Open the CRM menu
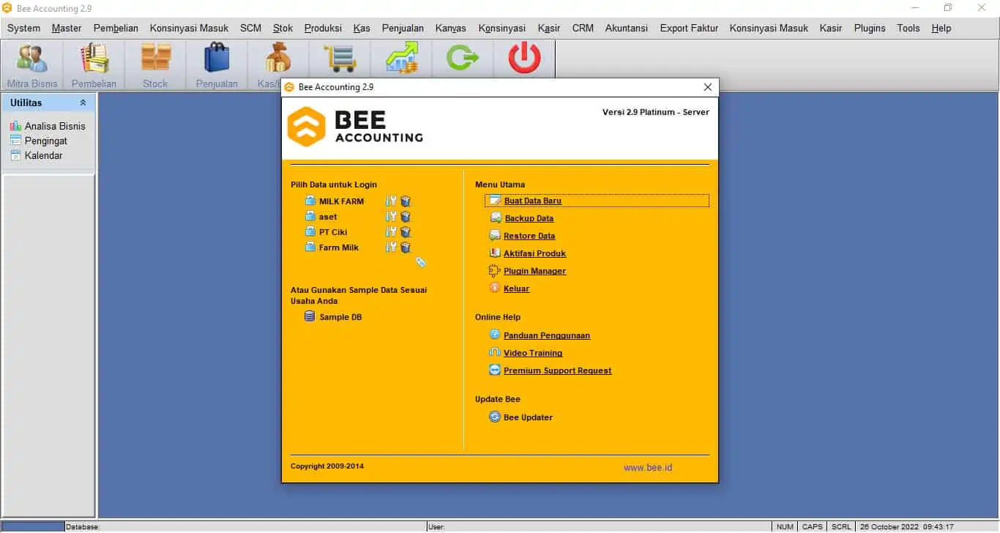Image resolution: width=1000 pixels, height=533 pixels. (x=583, y=29)
